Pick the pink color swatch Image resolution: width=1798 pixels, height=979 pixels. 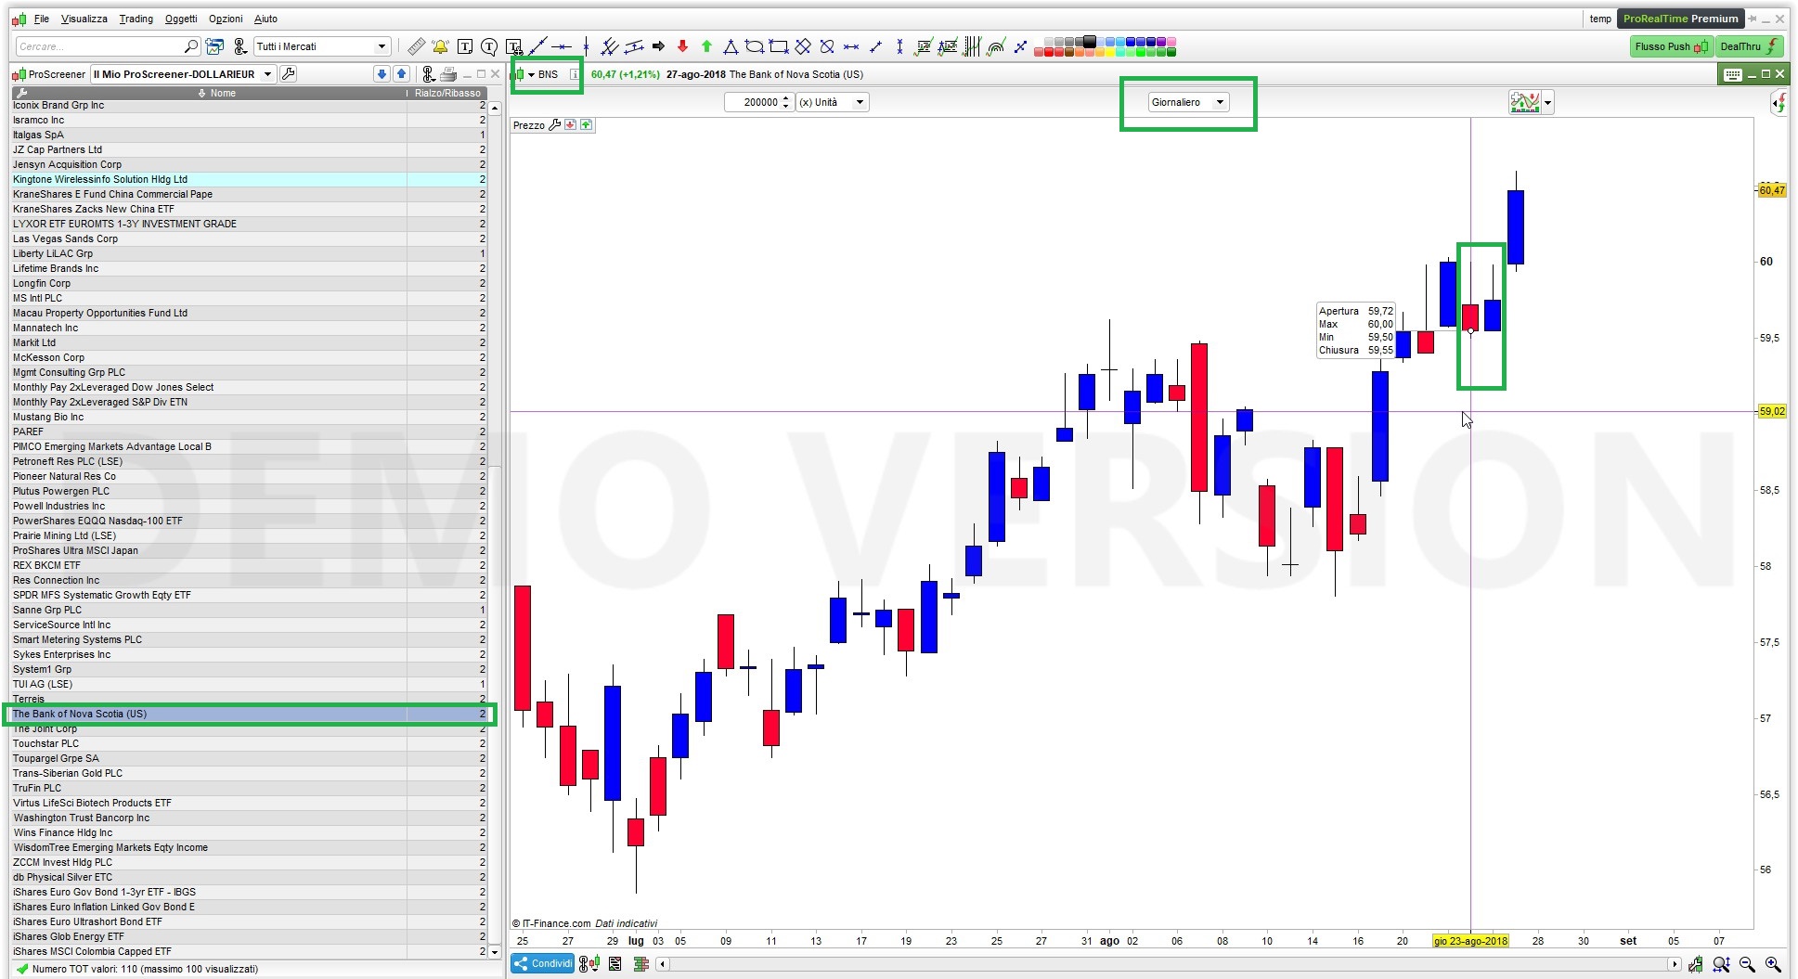click(1171, 42)
